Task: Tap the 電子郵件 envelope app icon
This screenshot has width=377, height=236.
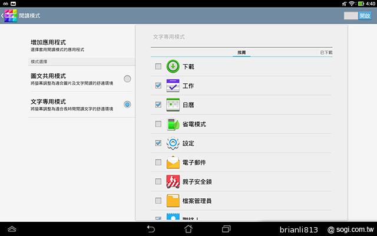Action: click(x=173, y=162)
